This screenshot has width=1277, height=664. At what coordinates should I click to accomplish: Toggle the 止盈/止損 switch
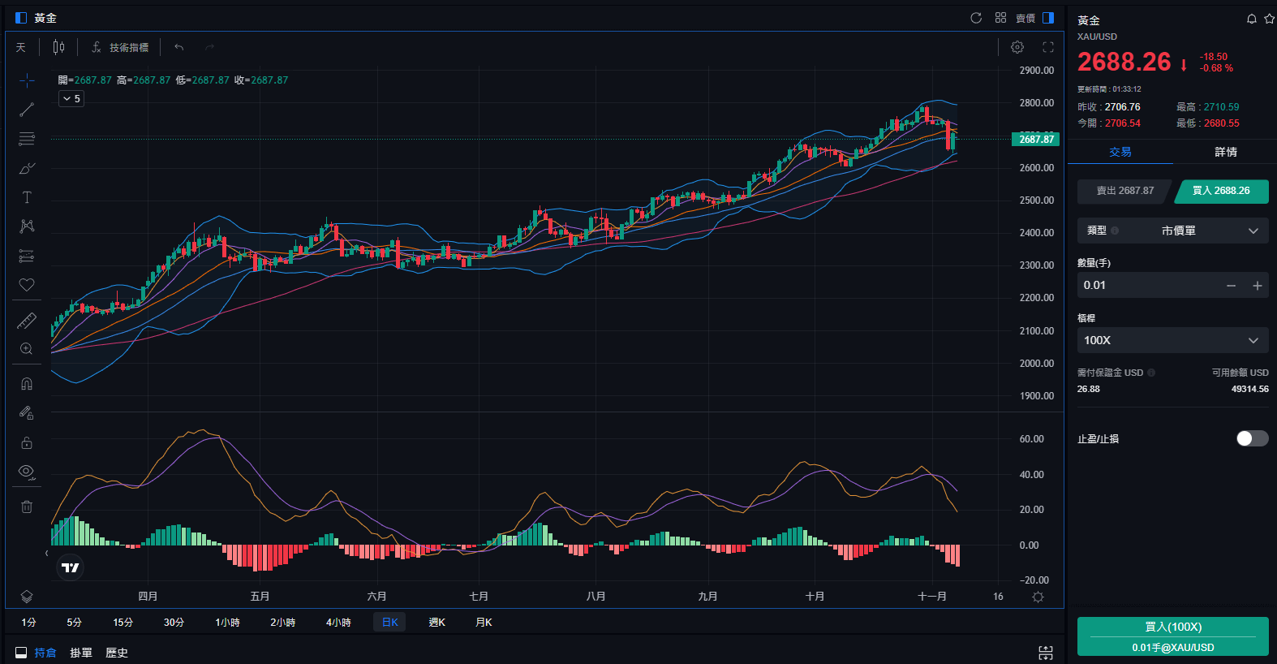pos(1252,438)
